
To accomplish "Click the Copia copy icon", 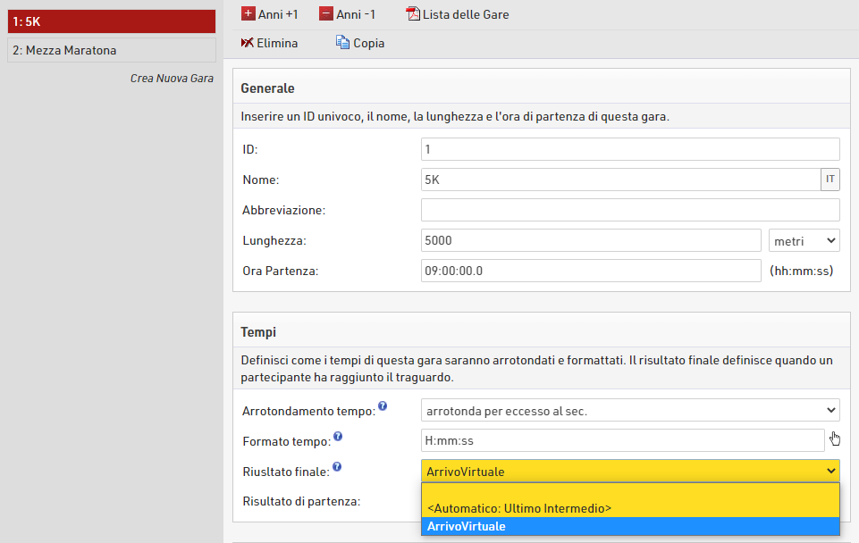I will pos(342,43).
